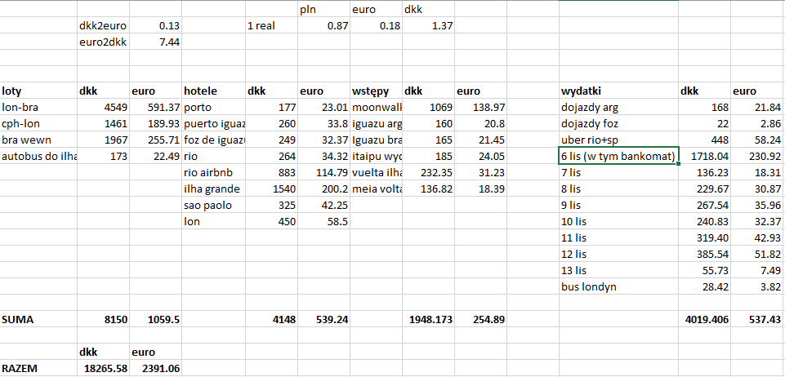Click the 'moonwalk' entry cell
The height and width of the screenshot is (377, 785).
tap(377, 107)
